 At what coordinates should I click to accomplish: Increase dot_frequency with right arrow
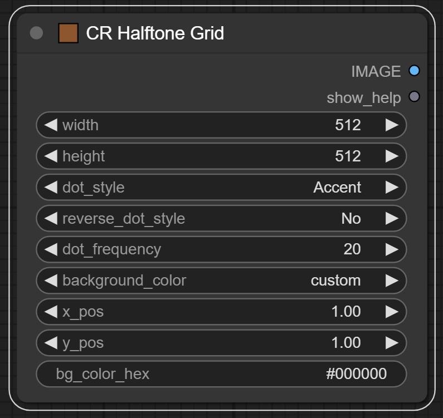[x=392, y=249]
